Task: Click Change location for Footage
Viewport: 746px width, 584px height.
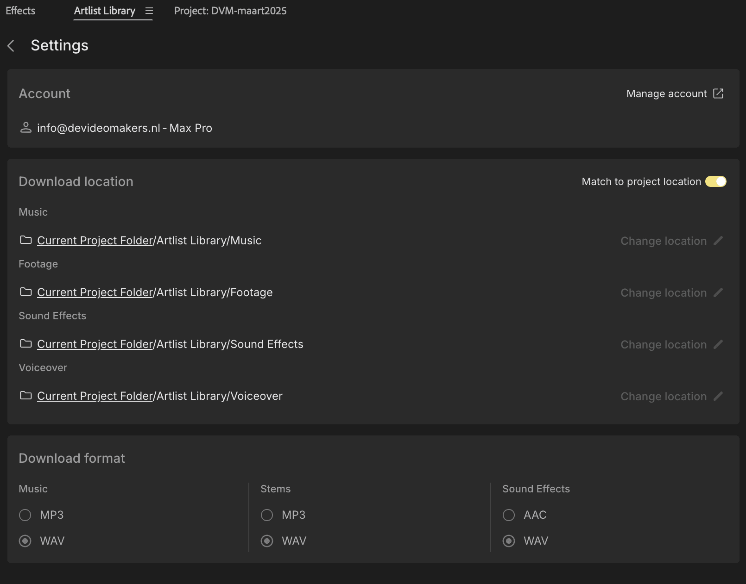Action: click(664, 292)
